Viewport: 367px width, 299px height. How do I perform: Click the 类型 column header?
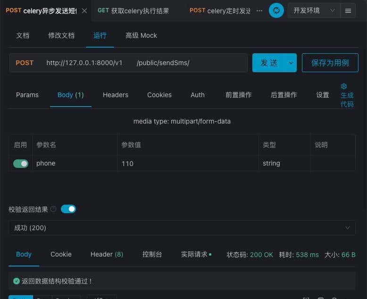tap(269, 145)
